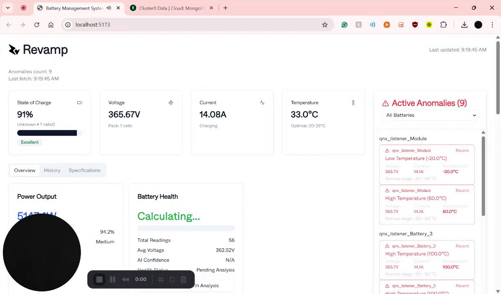
Task: Click the Pending Analysis status text
Action: pos(215,270)
